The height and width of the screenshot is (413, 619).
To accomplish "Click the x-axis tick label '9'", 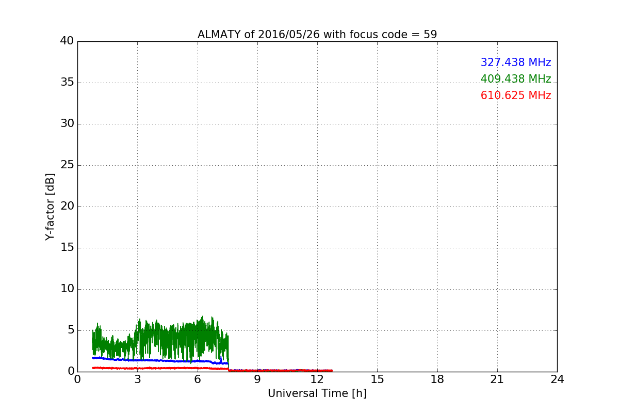I will point(257,379).
